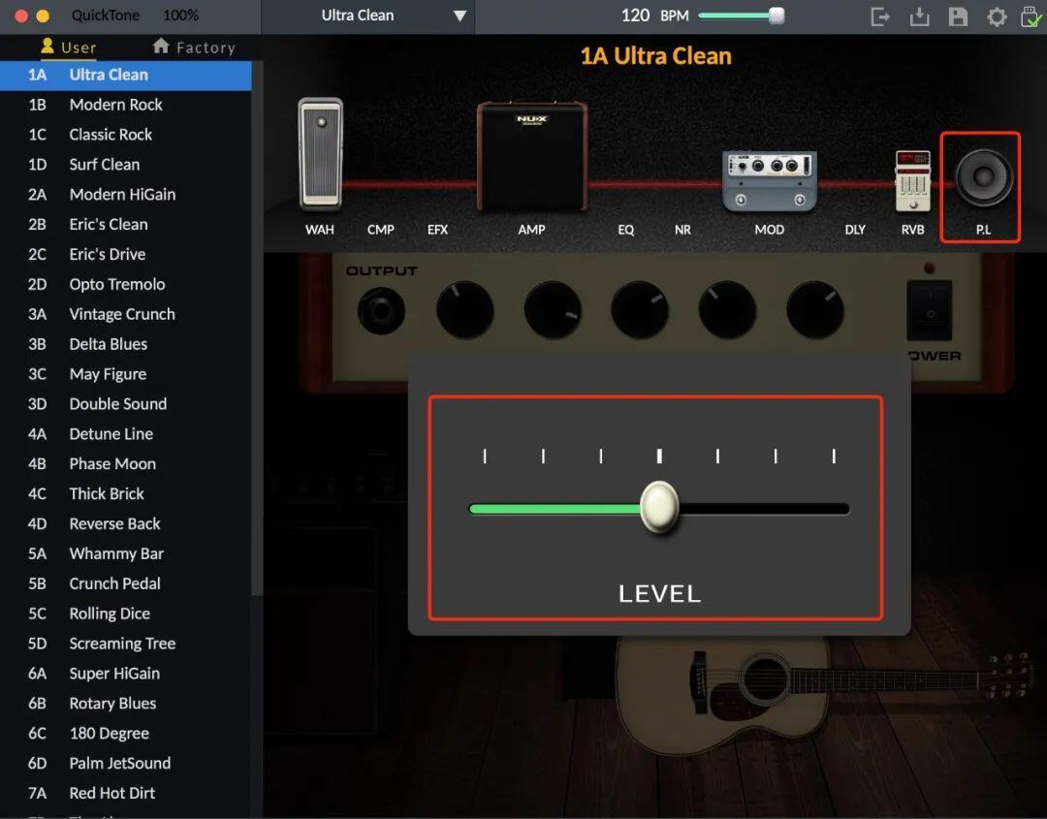1047x819 pixels.
Task: Select the MOD effect pedal
Action: coord(770,181)
